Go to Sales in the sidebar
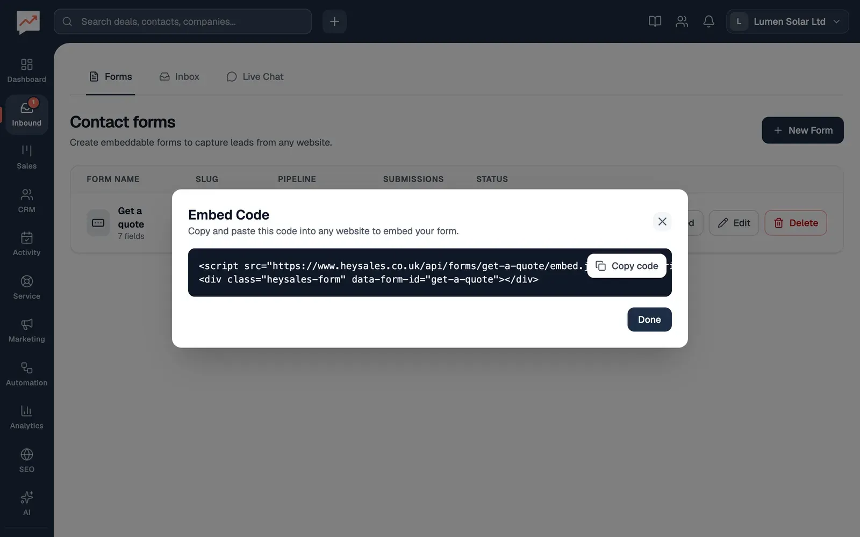 [x=26, y=157]
